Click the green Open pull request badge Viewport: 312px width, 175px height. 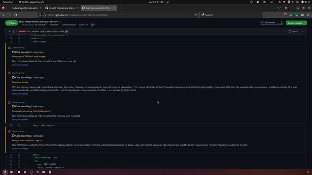click(x=12, y=23)
